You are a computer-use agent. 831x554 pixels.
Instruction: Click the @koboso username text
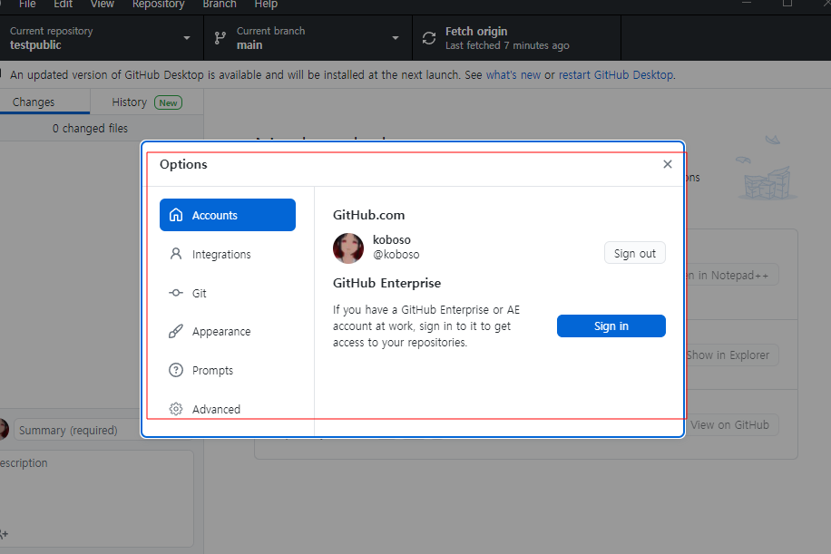(x=396, y=254)
